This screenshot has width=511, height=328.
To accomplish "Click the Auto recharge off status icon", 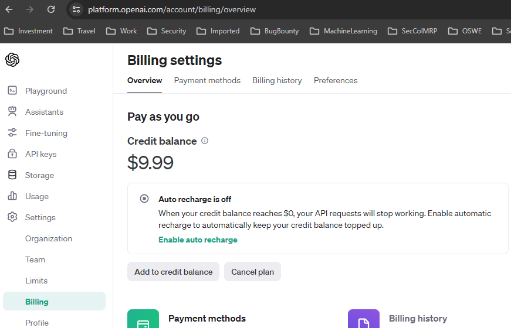I will pyautogui.click(x=144, y=199).
